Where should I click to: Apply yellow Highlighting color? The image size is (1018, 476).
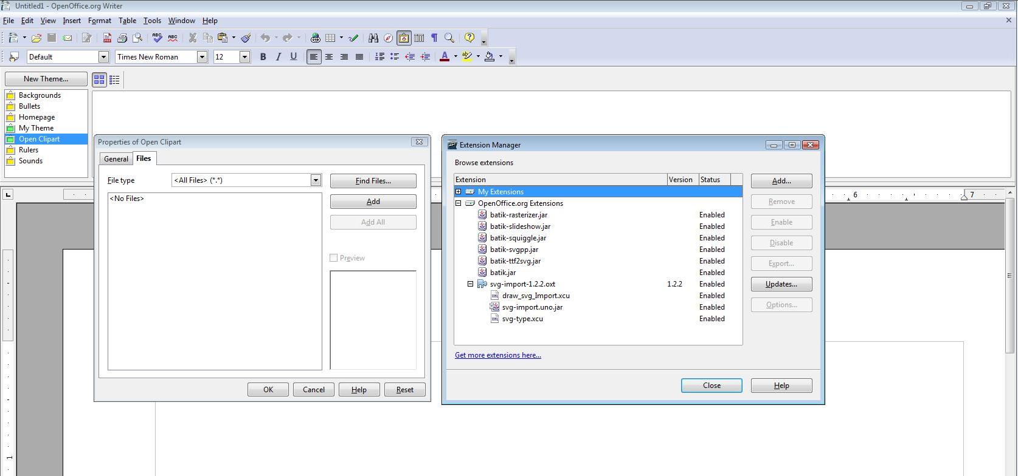pyautogui.click(x=467, y=56)
